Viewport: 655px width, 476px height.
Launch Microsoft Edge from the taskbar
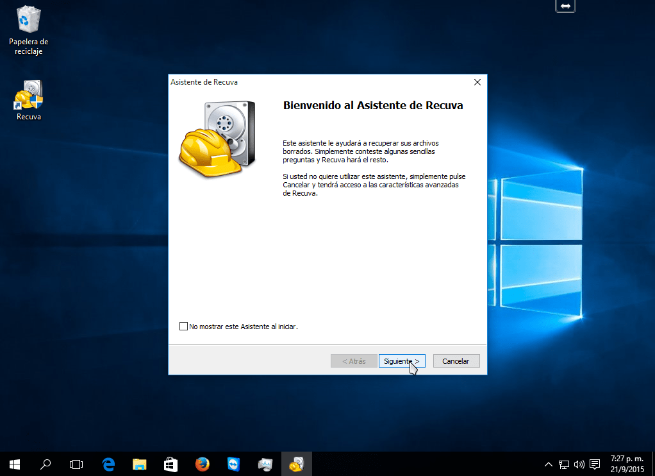(108, 464)
